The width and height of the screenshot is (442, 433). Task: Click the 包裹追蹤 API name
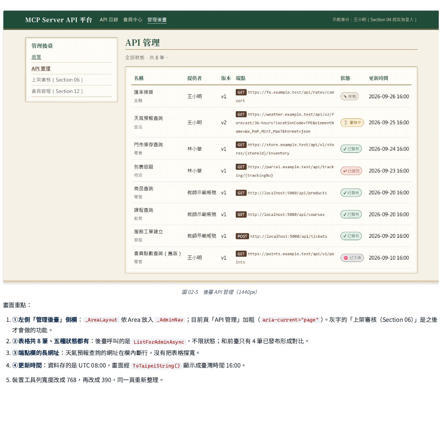coord(144,167)
